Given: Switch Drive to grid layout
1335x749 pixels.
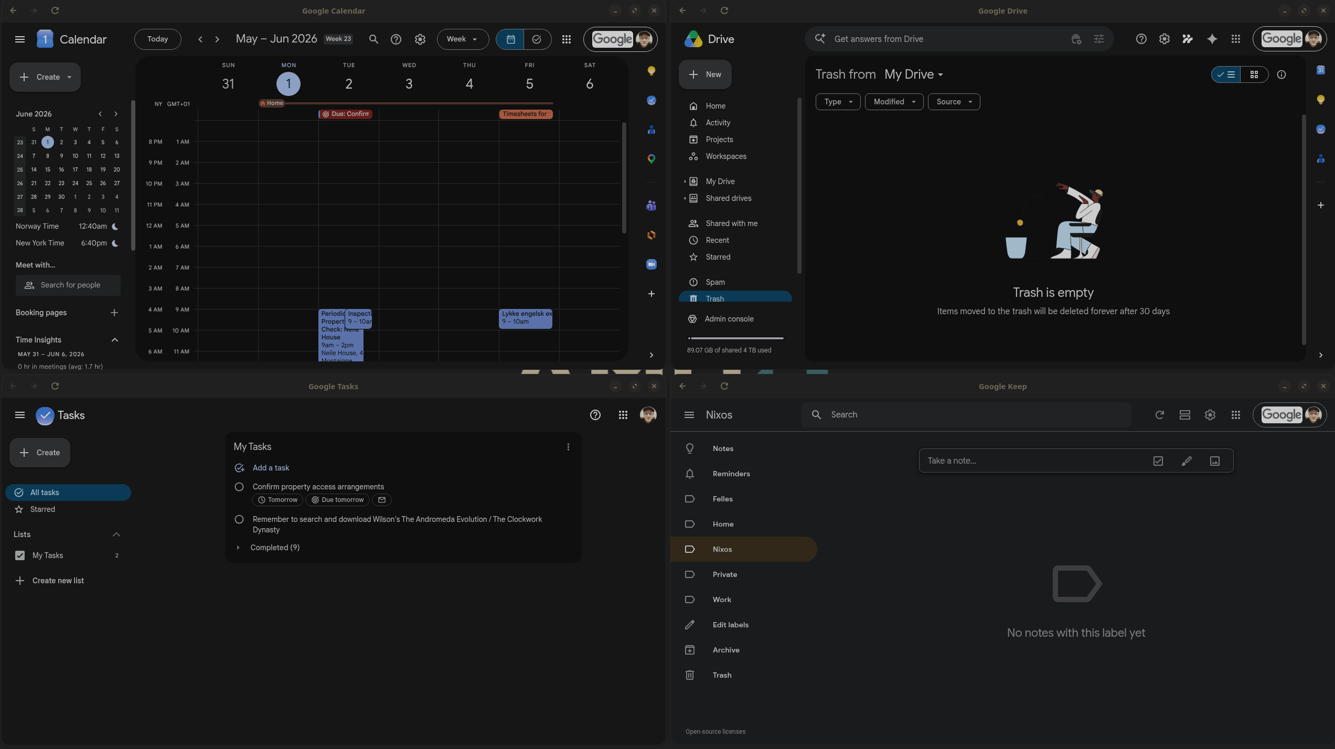Looking at the screenshot, I should click(x=1254, y=74).
